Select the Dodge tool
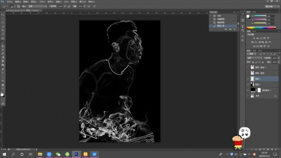Image resolution: width=281 pixels, height=158 pixels. (x=3, y=65)
